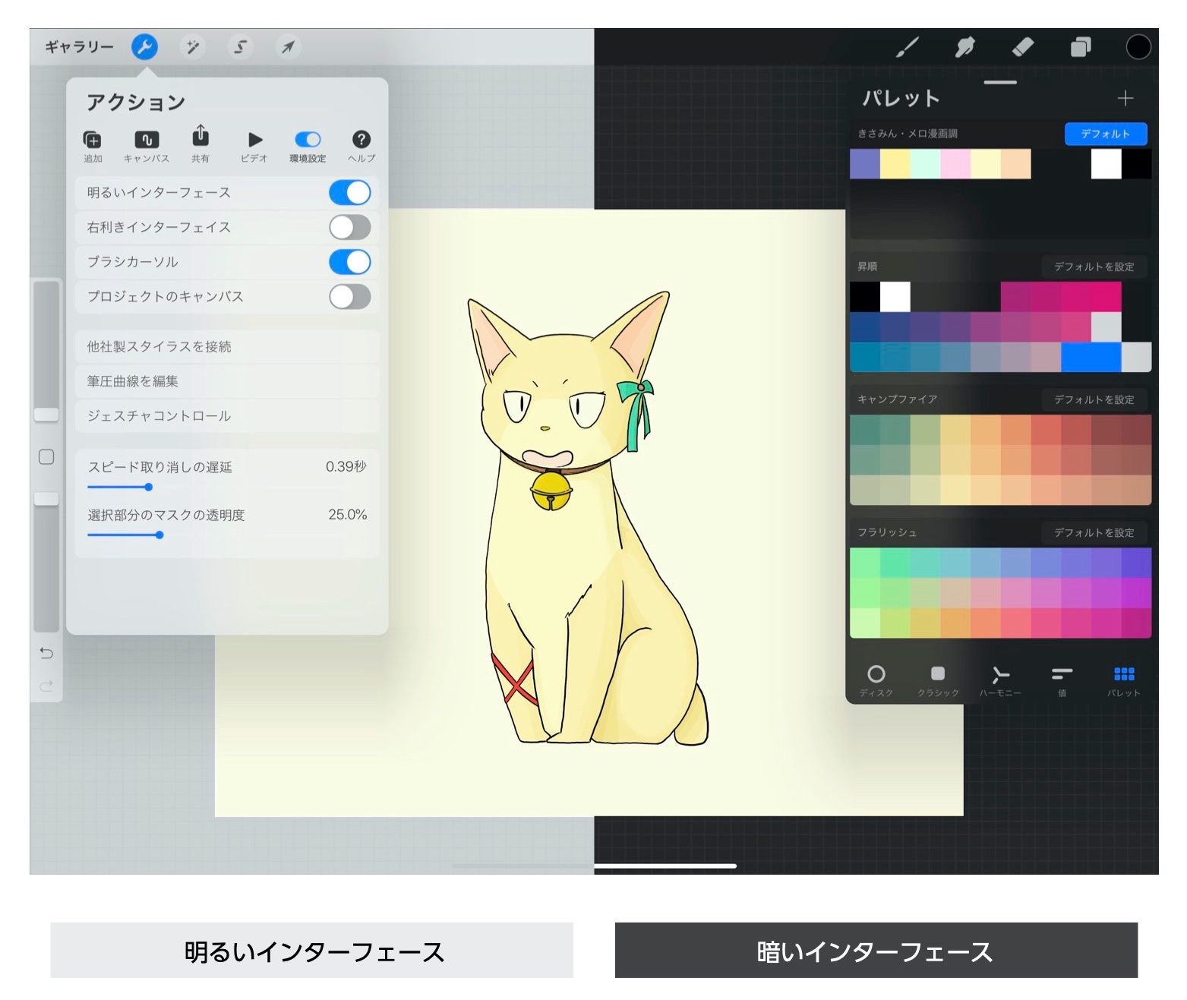
Task: Switch to the 共有 tab in Actions
Action: pos(200,140)
